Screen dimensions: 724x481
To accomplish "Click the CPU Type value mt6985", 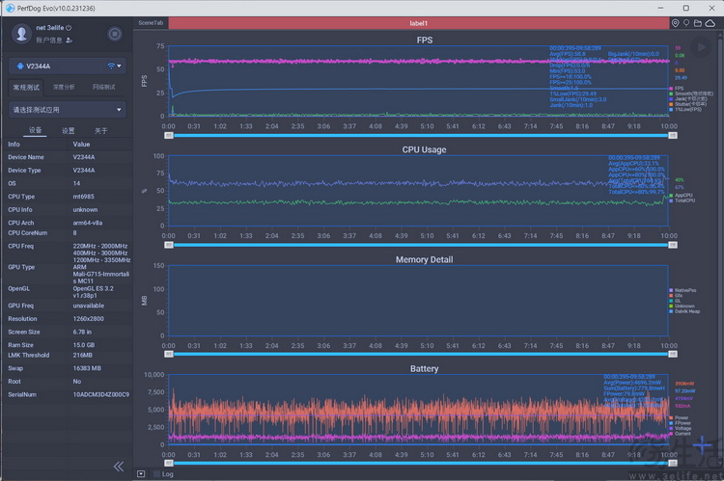I will (84, 197).
